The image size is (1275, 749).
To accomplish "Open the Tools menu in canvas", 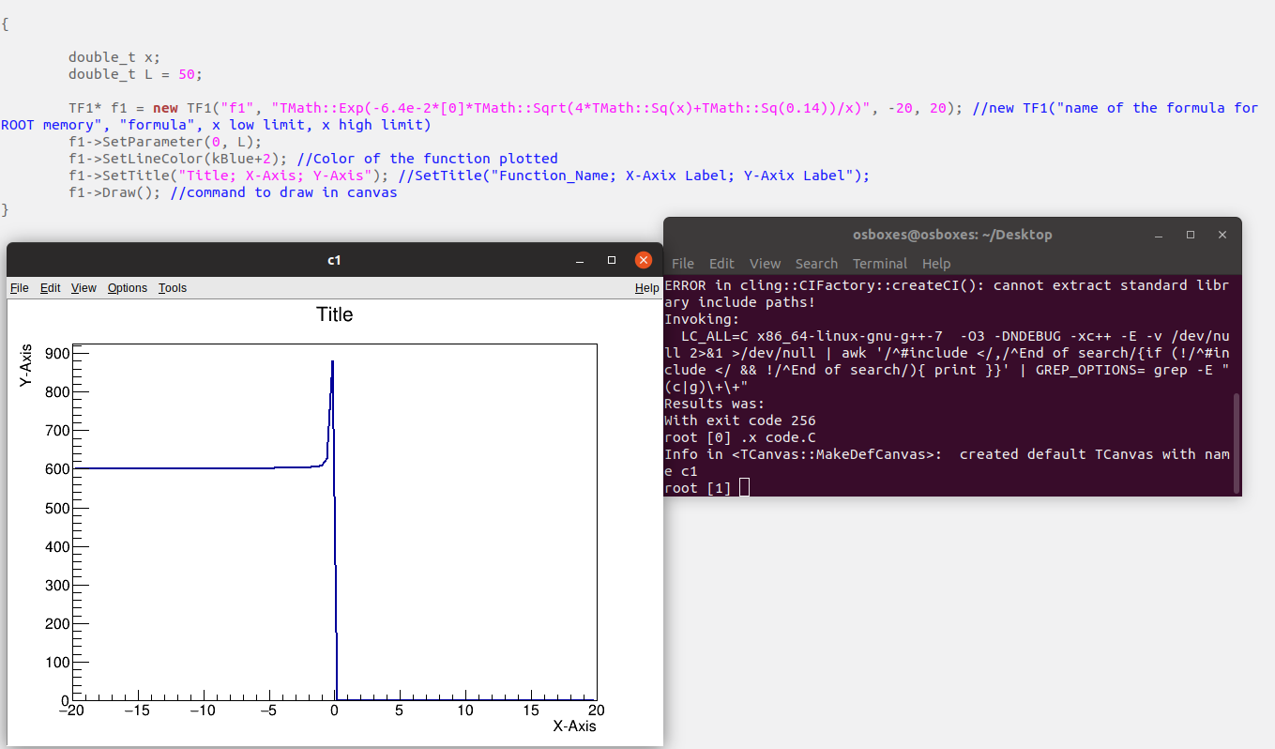I will (173, 288).
